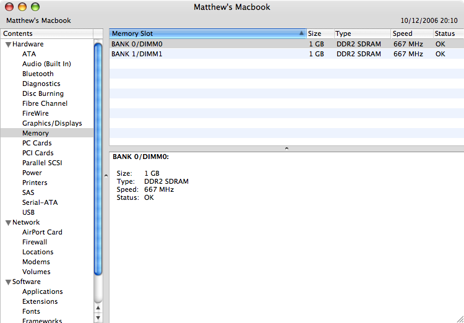Open Fonts under Software
The width and height of the screenshot is (464, 323).
31,311
